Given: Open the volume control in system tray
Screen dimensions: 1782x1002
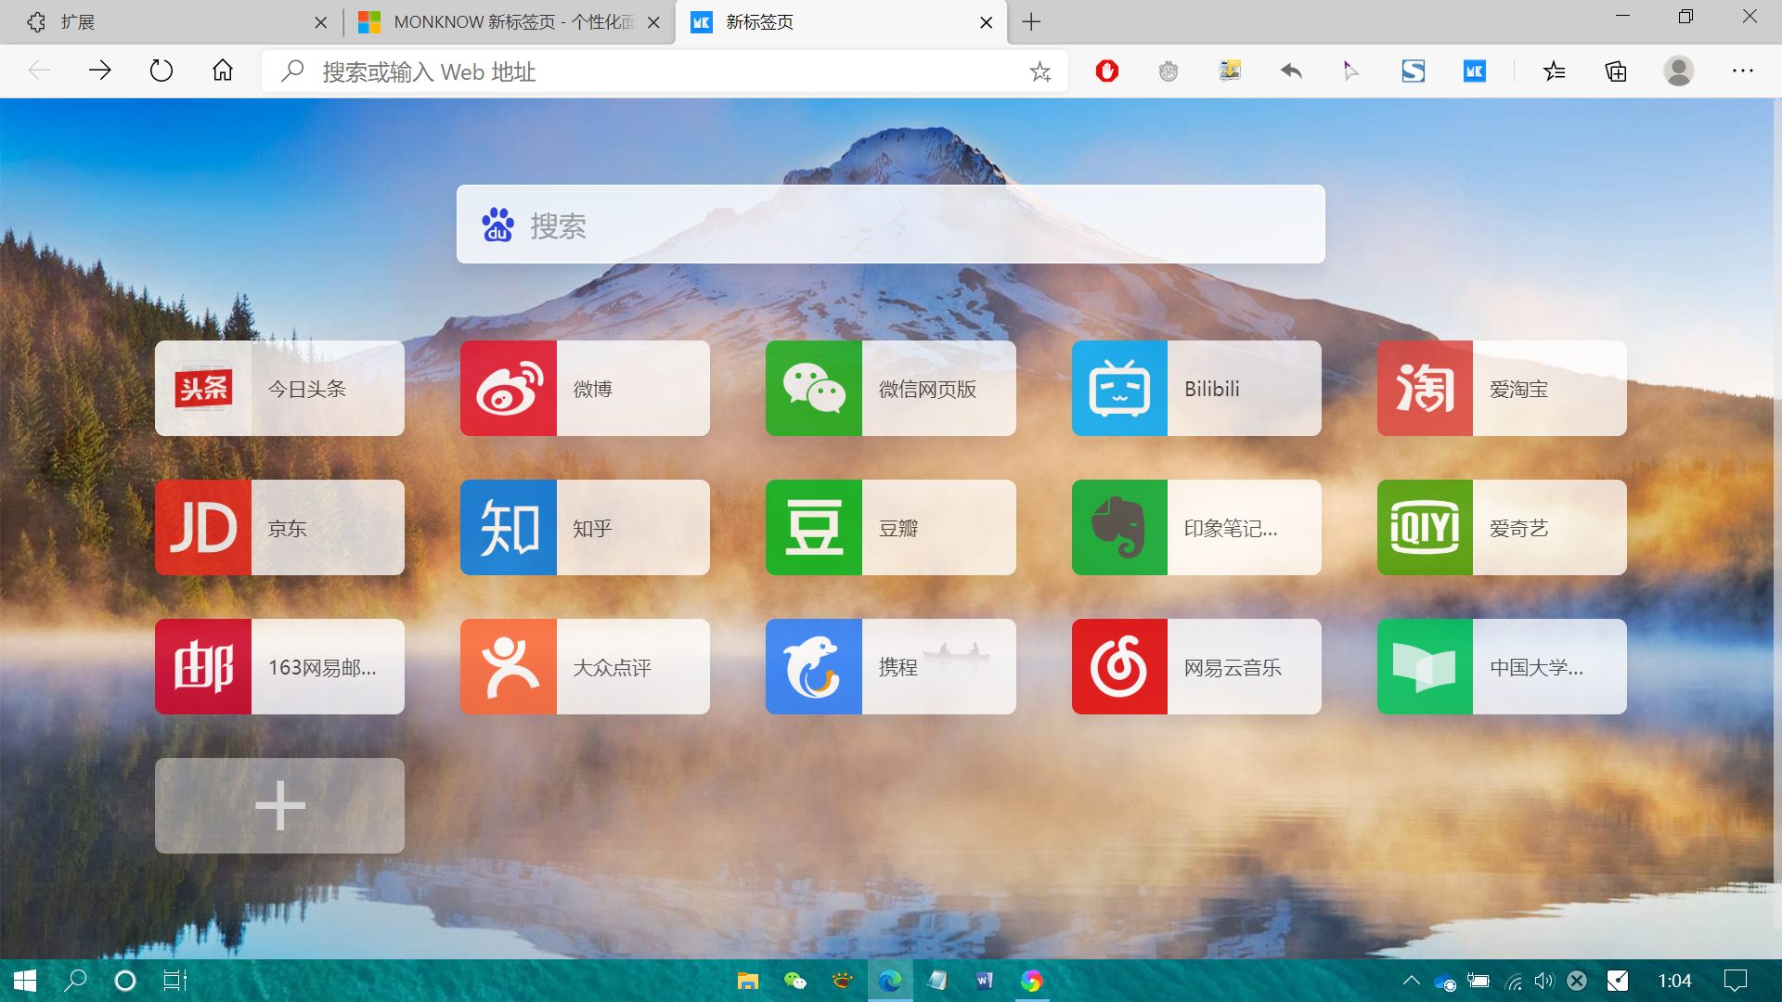Looking at the screenshot, I should (1543, 980).
